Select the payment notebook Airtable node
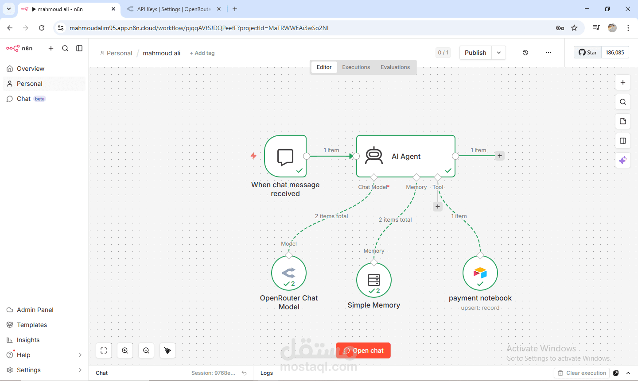Image resolution: width=638 pixels, height=381 pixels. (x=480, y=273)
